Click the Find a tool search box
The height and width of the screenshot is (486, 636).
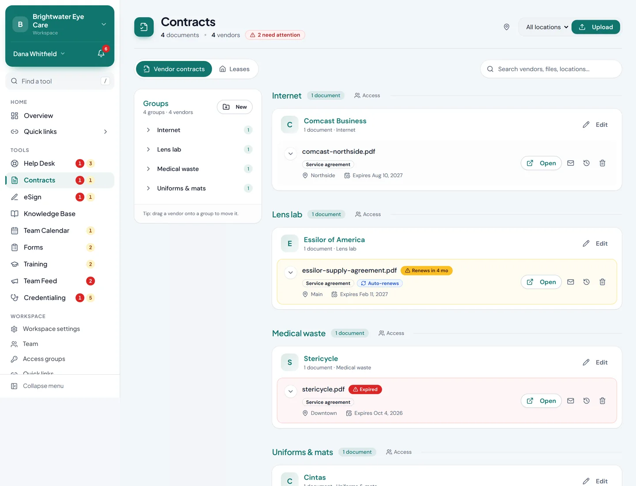pos(60,81)
